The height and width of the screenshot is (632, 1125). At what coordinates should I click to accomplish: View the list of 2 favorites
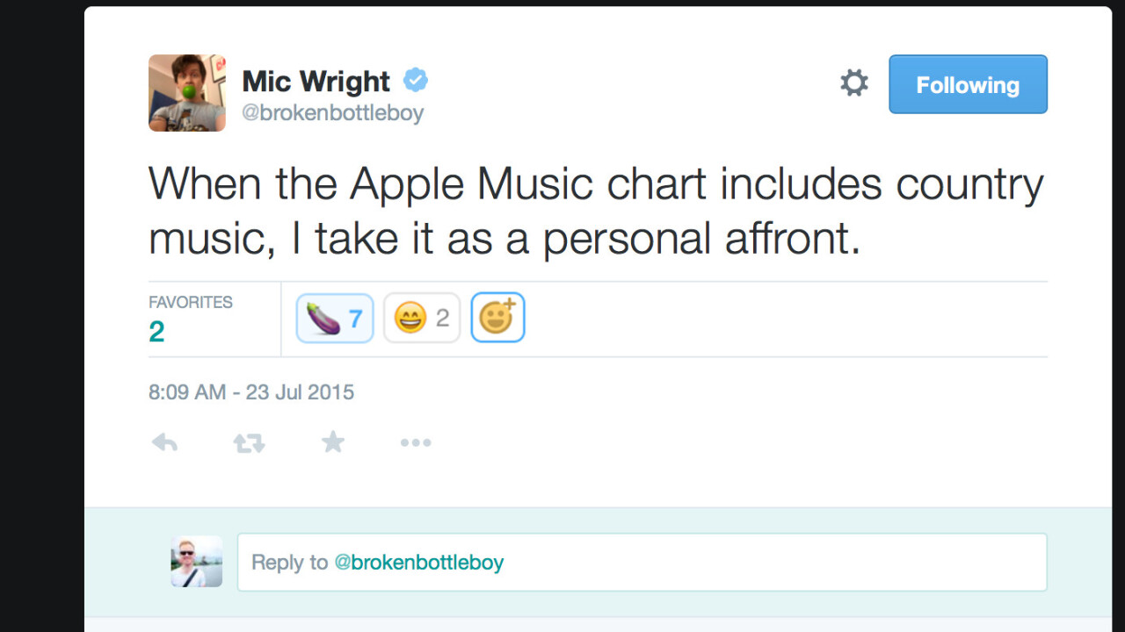click(x=156, y=332)
